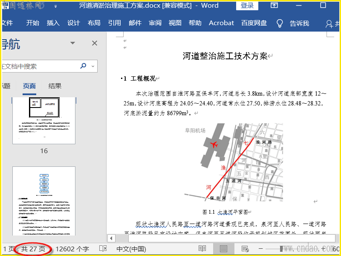Click the 登录 sign-in button

(247, 6)
